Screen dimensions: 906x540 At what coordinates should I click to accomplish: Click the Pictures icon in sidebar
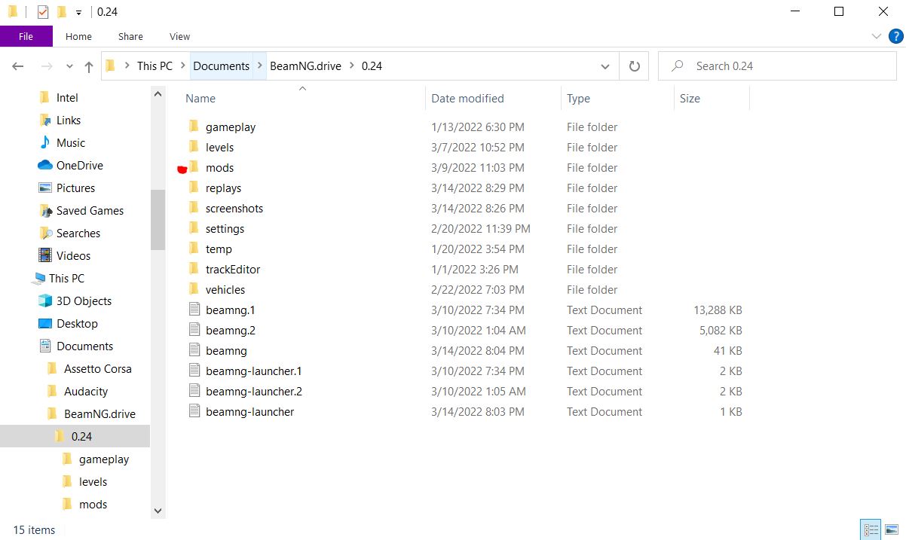click(x=44, y=188)
